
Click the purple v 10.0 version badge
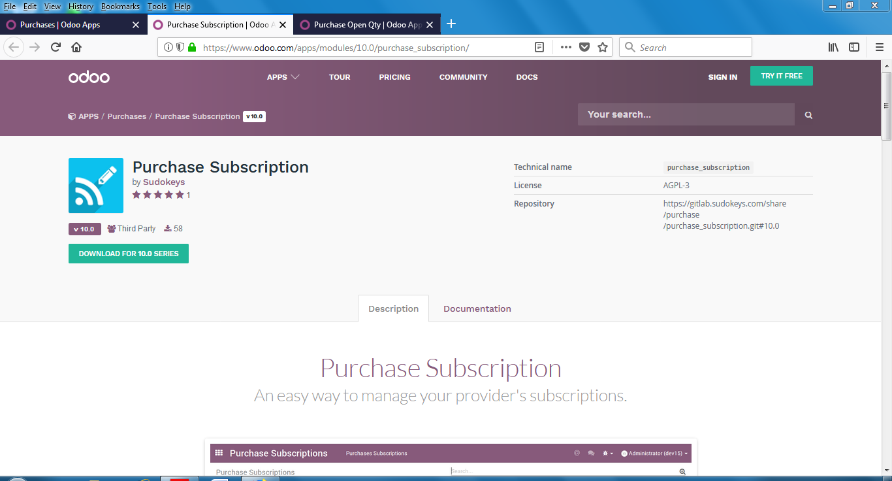(85, 229)
